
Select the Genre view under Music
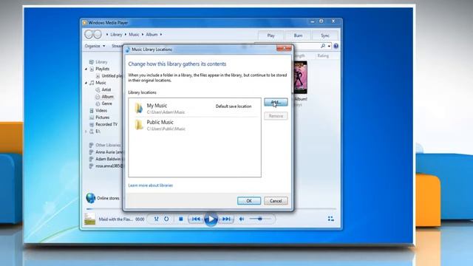click(x=106, y=103)
